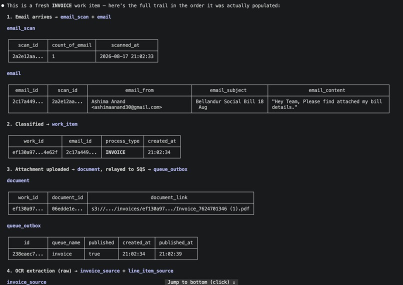The height and width of the screenshot is (285, 403).
Task: Select work_id header in the work_item table
Action: [x=35, y=141]
